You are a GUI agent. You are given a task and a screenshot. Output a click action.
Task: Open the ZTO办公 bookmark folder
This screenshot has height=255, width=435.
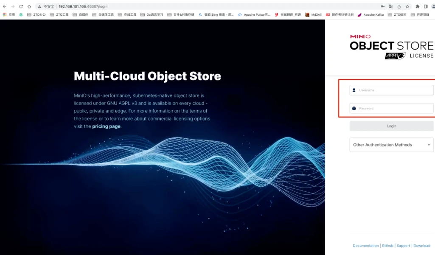point(36,14)
